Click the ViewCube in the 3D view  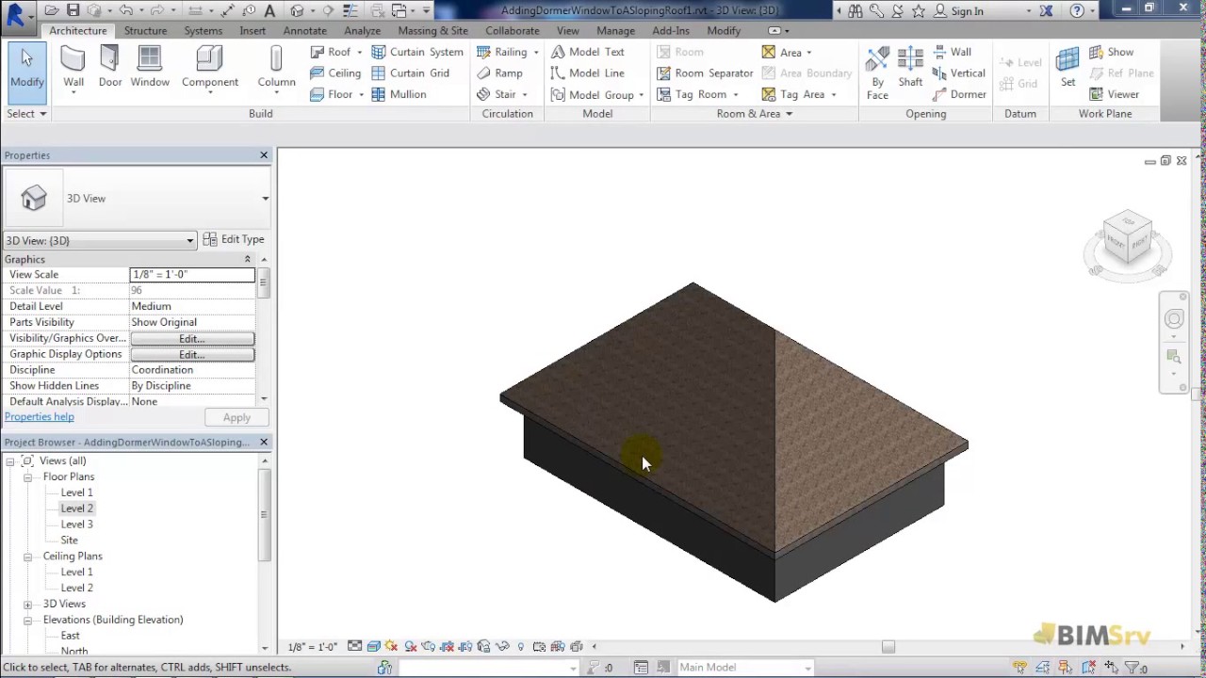tap(1127, 236)
